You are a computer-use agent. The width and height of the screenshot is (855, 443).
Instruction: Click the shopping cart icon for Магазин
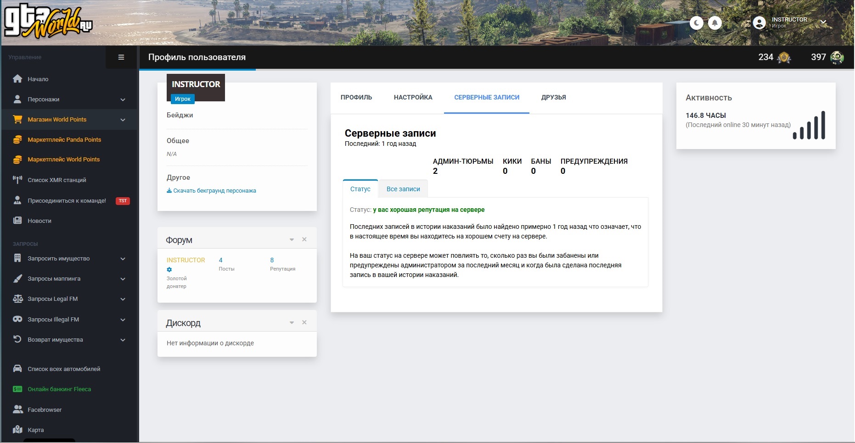coord(17,119)
